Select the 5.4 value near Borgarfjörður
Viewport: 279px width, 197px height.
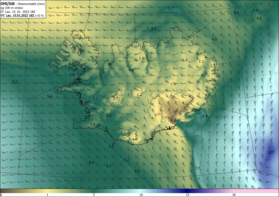coord(88,112)
